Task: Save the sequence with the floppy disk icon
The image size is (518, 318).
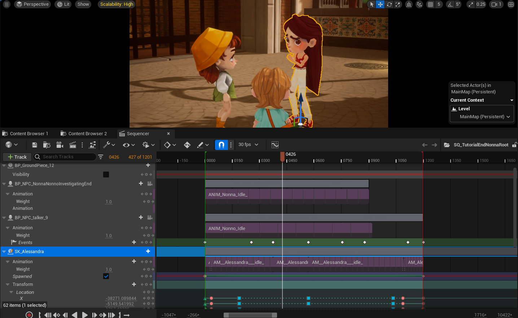Action: 35,145
